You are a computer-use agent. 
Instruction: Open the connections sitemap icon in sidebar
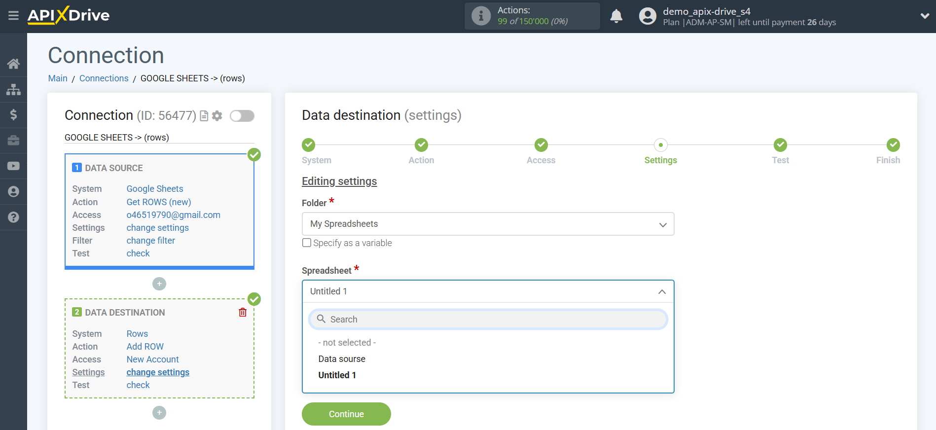[x=13, y=89]
